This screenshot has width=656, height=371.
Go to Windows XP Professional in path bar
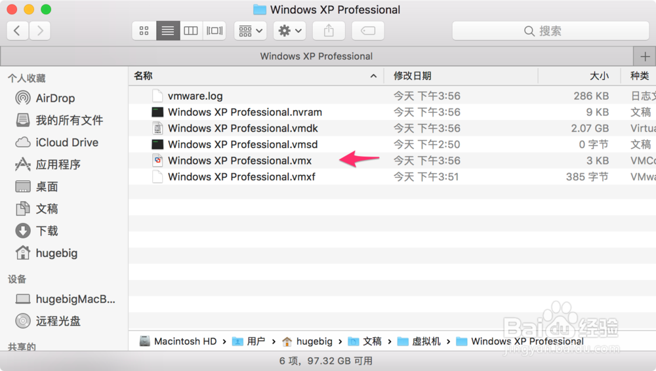[520, 342]
